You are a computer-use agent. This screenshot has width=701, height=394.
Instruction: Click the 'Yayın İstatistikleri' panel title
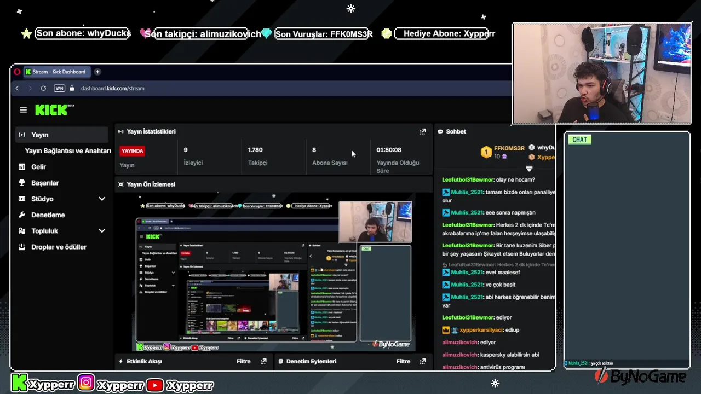(x=151, y=131)
